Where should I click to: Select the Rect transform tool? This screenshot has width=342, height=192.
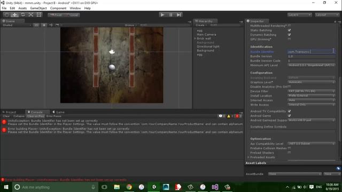tap(39, 15)
